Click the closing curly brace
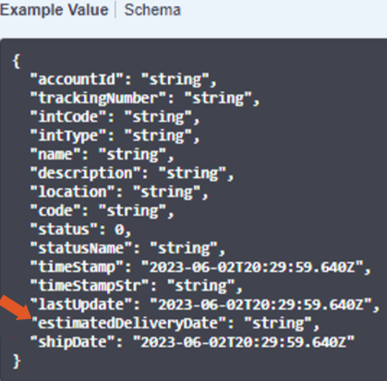 tap(17, 361)
